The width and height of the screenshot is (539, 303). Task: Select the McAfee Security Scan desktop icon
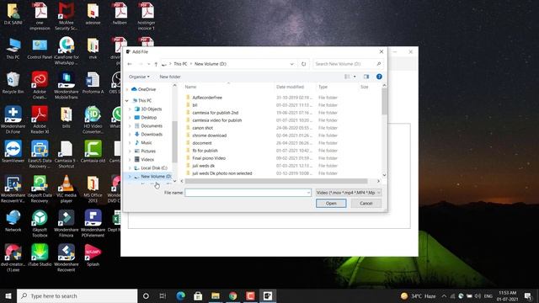point(67,16)
